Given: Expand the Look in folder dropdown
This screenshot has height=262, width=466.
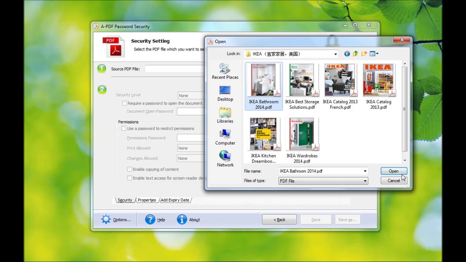Looking at the screenshot, I should pos(335,54).
